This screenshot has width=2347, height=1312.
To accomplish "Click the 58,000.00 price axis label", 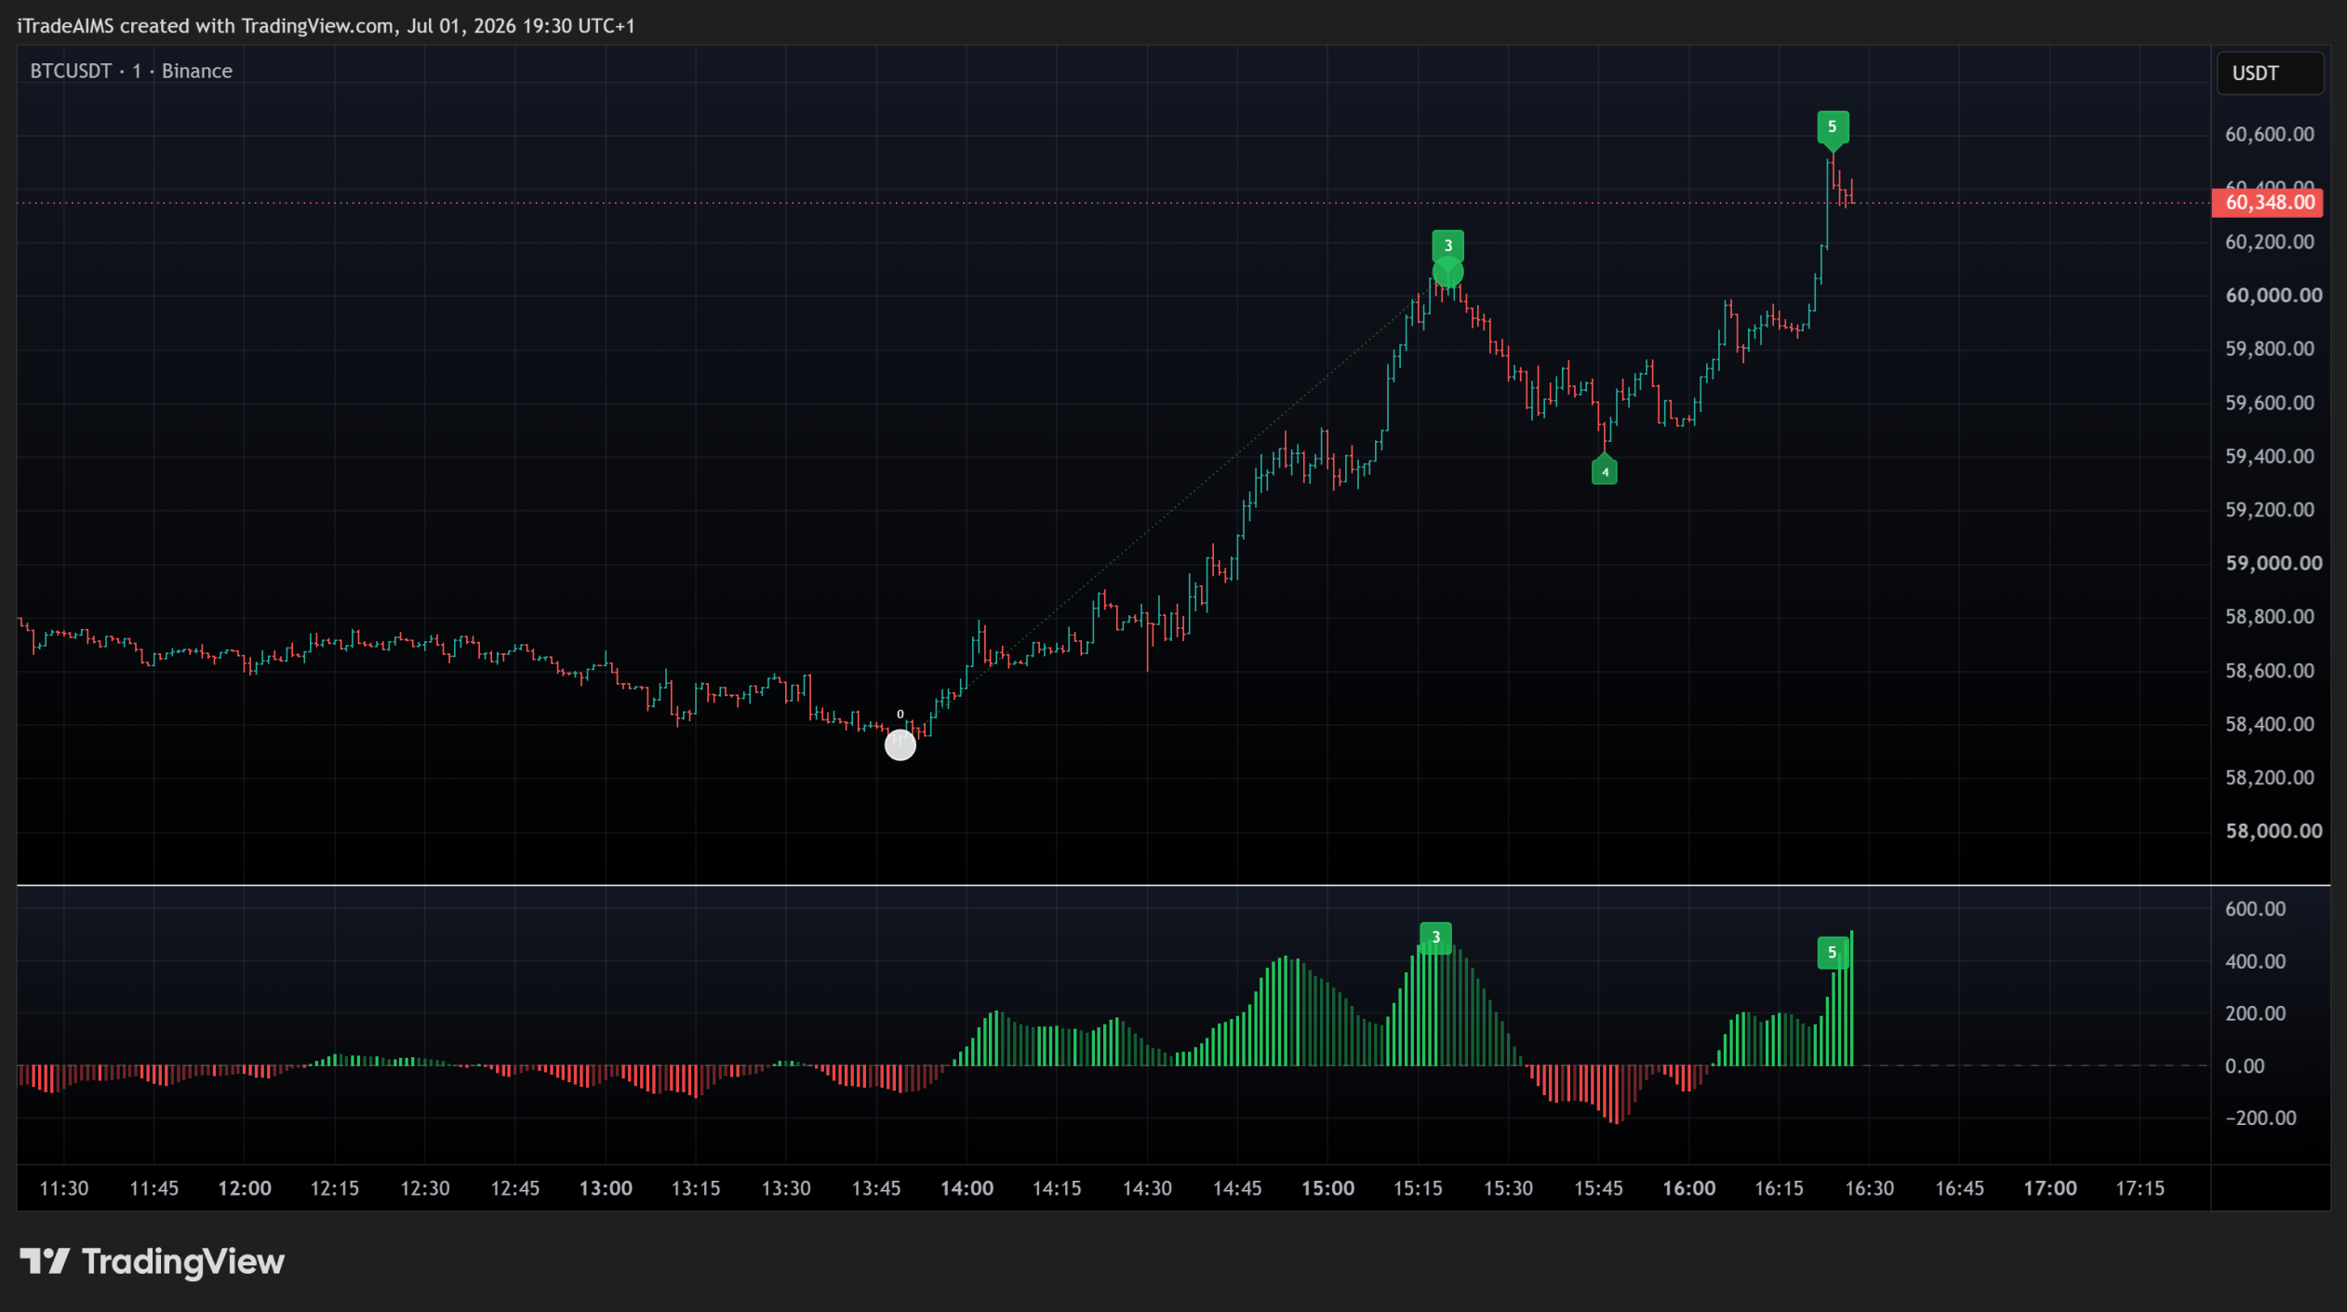I will pos(2273,831).
